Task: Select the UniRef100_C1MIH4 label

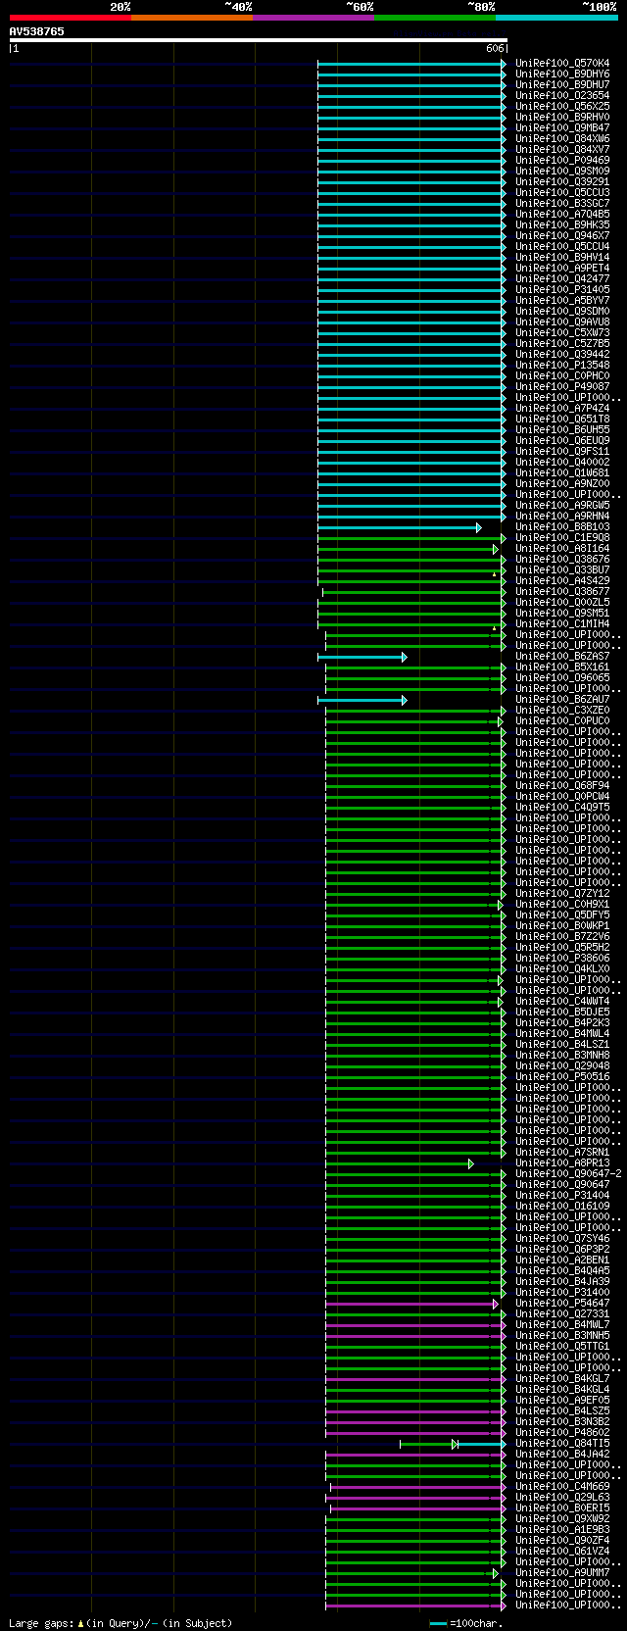Action: [562, 624]
